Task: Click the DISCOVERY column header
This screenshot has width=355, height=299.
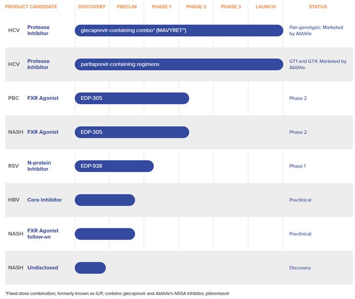Action: point(92,7)
